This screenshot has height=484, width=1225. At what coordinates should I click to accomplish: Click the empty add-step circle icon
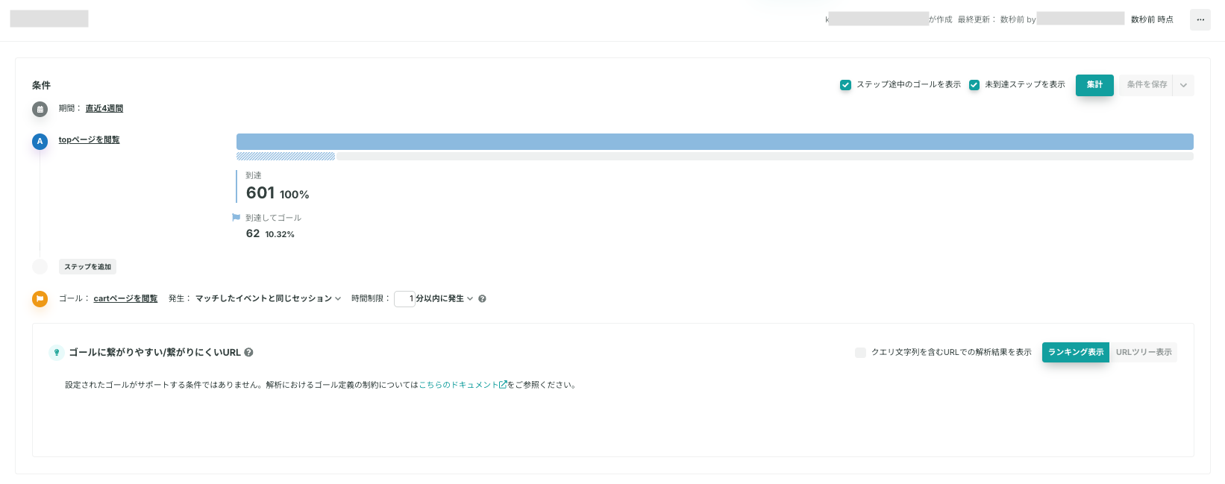pos(40,266)
